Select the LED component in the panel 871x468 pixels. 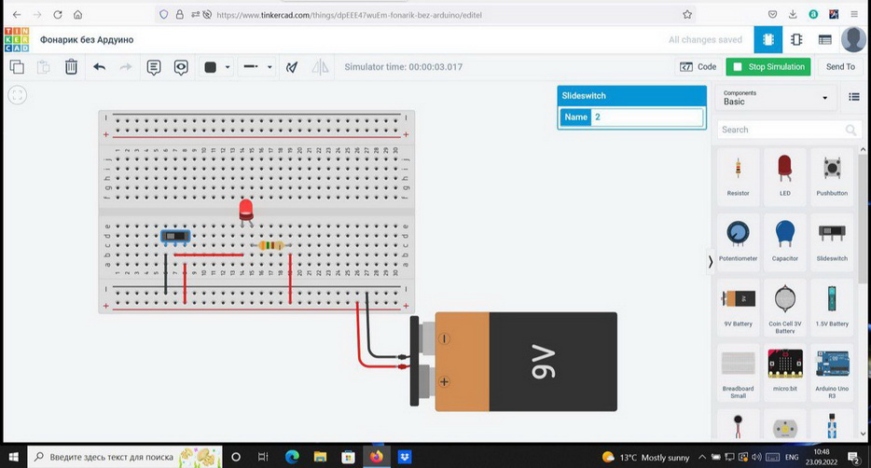(x=784, y=173)
